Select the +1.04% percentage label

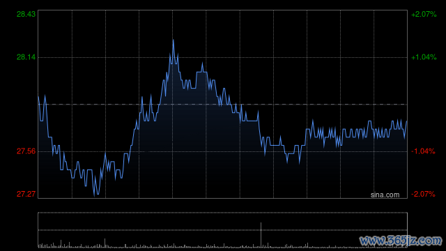pyautogui.click(x=424, y=57)
